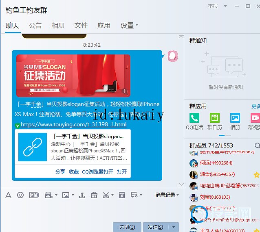Click the 举报 report link
The width and height of the screenshot is (260, 232).
[213, 6]
